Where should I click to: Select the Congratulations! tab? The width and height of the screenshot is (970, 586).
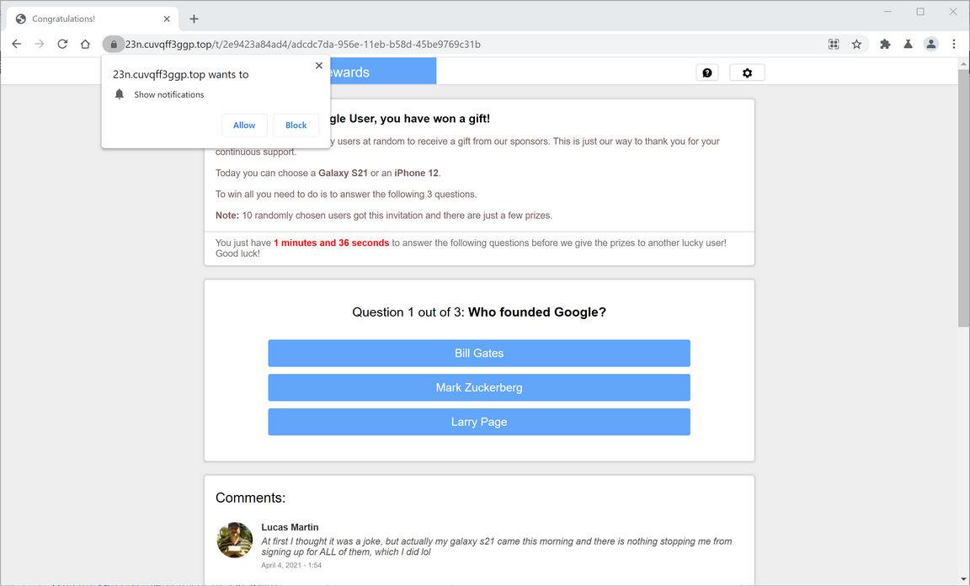93,19
